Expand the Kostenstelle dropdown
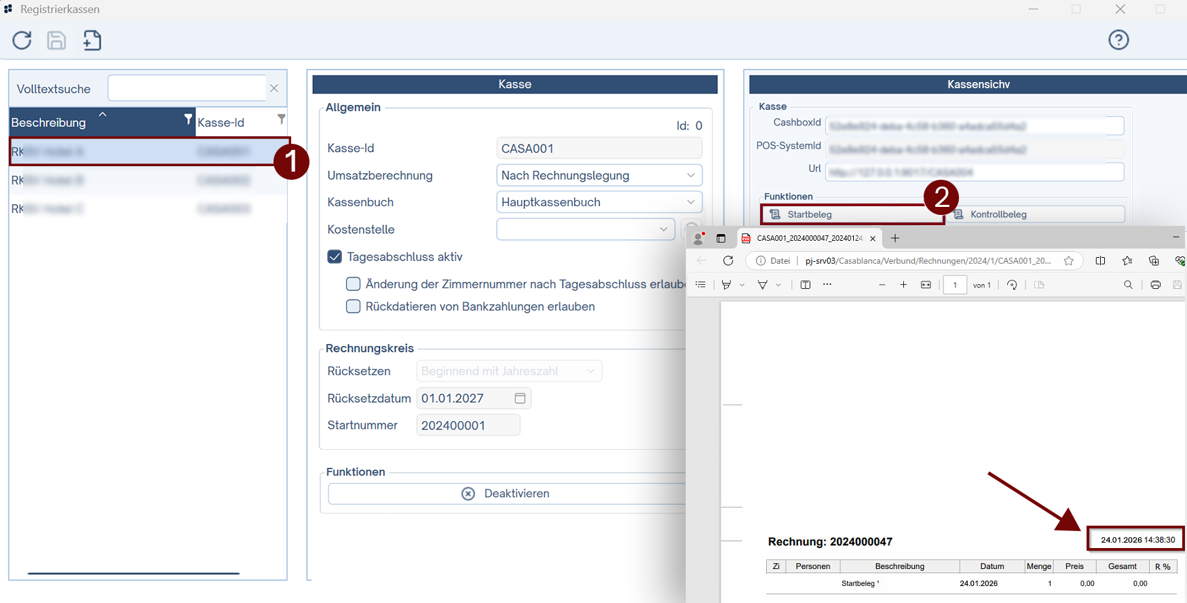1187x603 pixels. click(585, 229)
